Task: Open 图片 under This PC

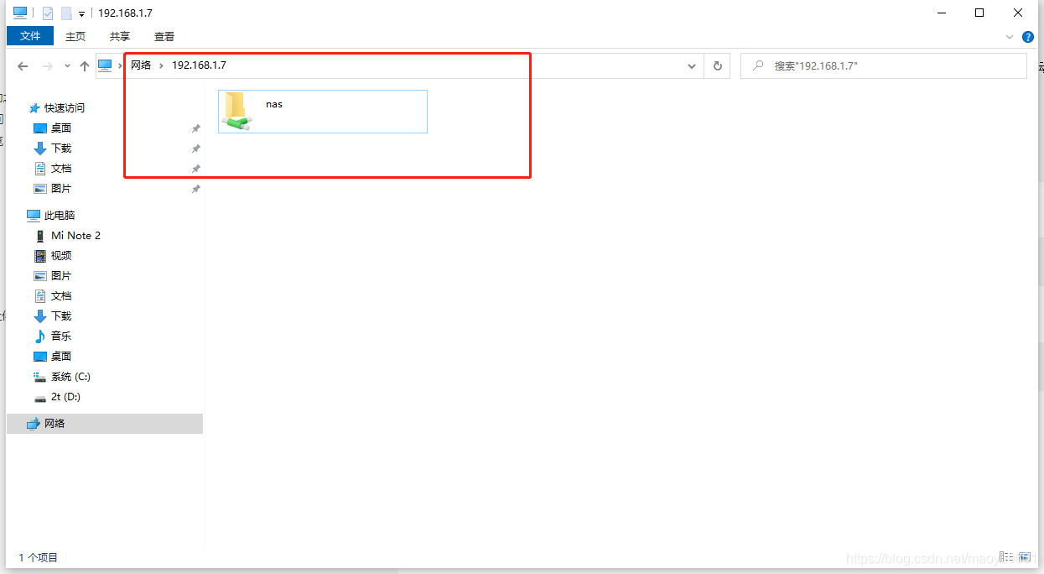Action: [61, 275]
